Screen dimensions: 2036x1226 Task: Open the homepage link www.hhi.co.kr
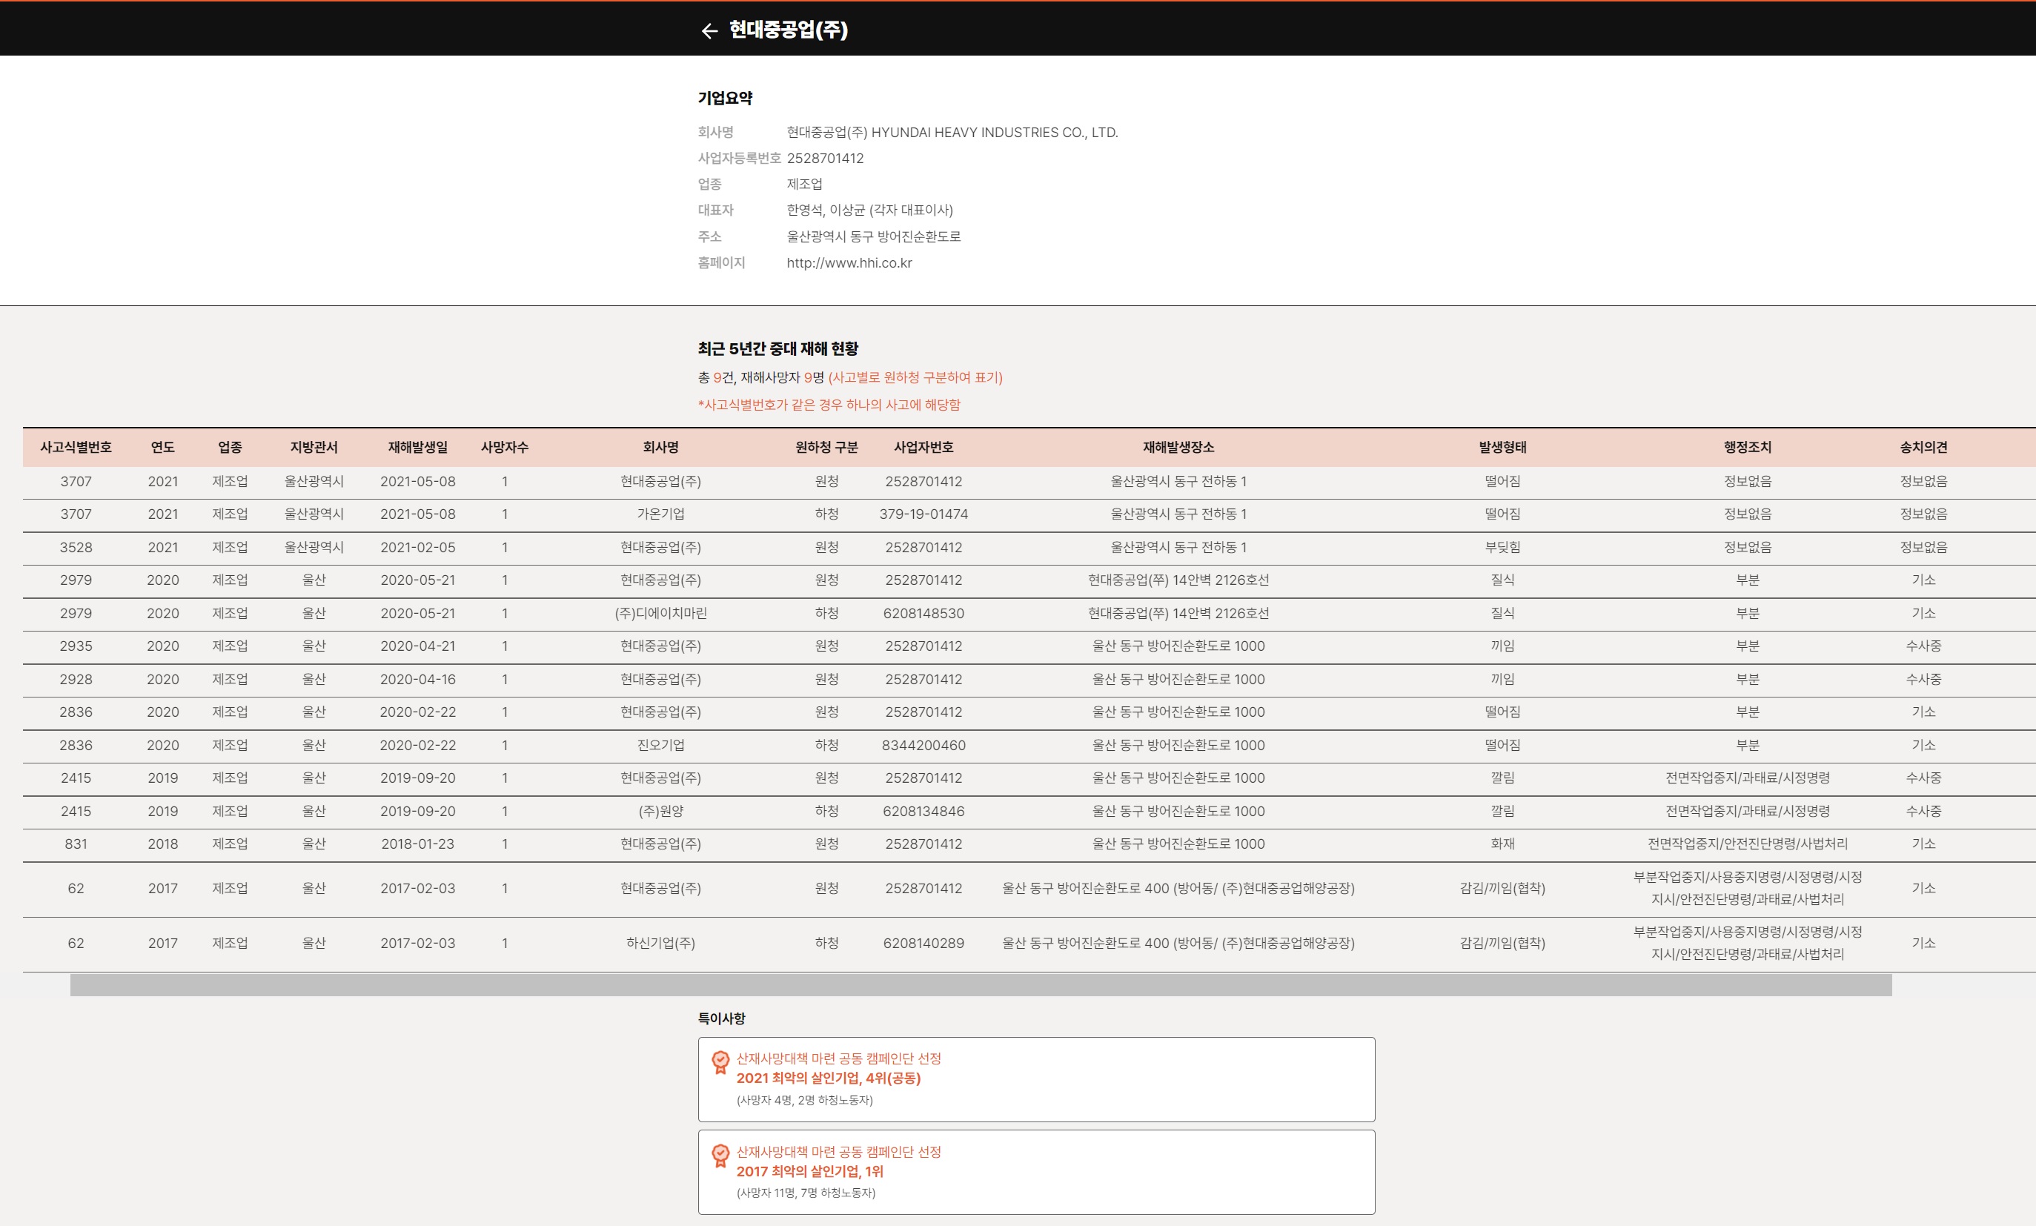pyautogui.click(x=848, y=262)
